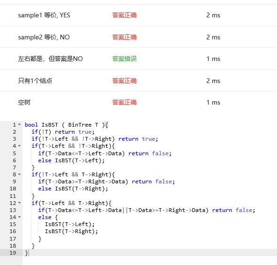Click the 'if(T->Left && T->Right){' line 12
277x265 pixels.
(x=71, y=203)
